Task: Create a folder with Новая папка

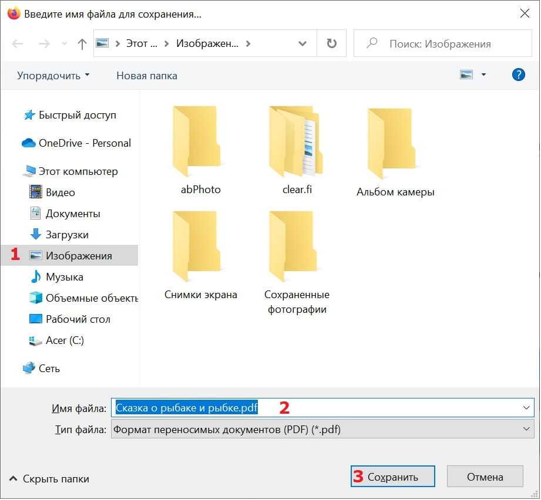Action: click(146, 75)
